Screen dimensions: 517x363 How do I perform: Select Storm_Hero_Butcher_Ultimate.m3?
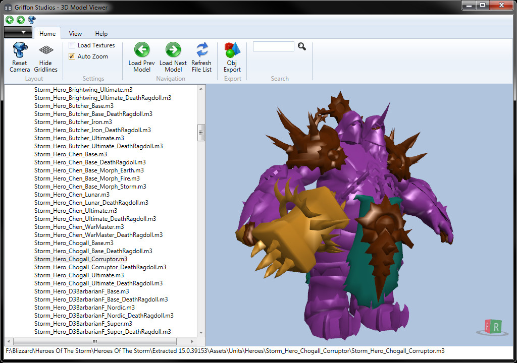point(79,138)
